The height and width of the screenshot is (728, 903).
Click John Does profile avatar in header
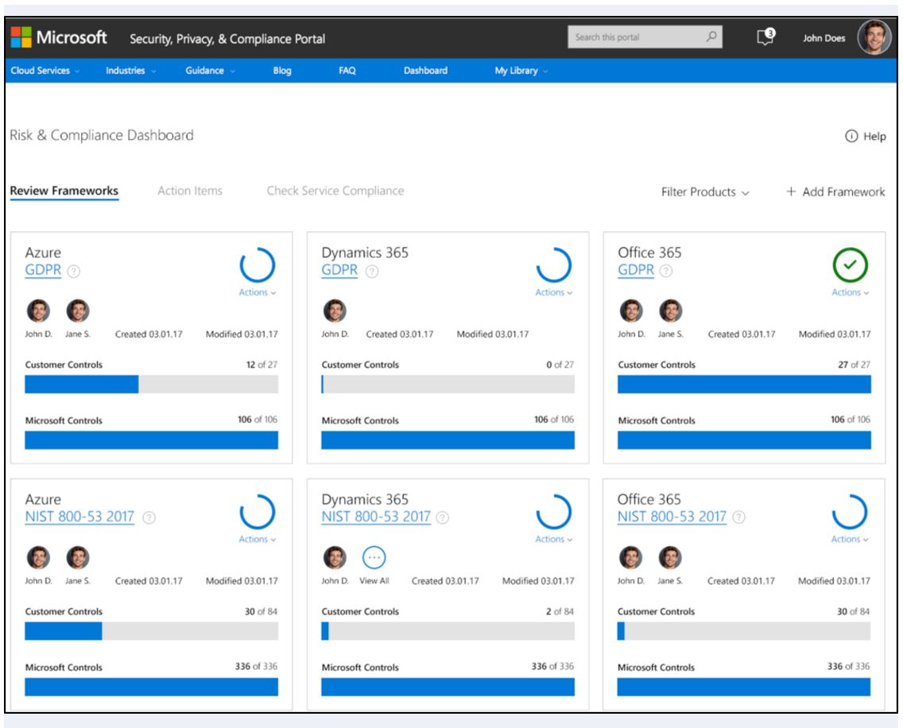coord(874,37)
